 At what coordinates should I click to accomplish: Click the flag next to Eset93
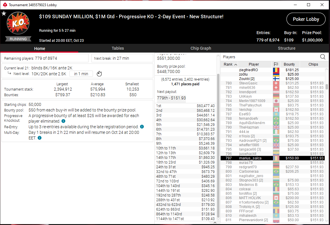(x=276, y=114)
